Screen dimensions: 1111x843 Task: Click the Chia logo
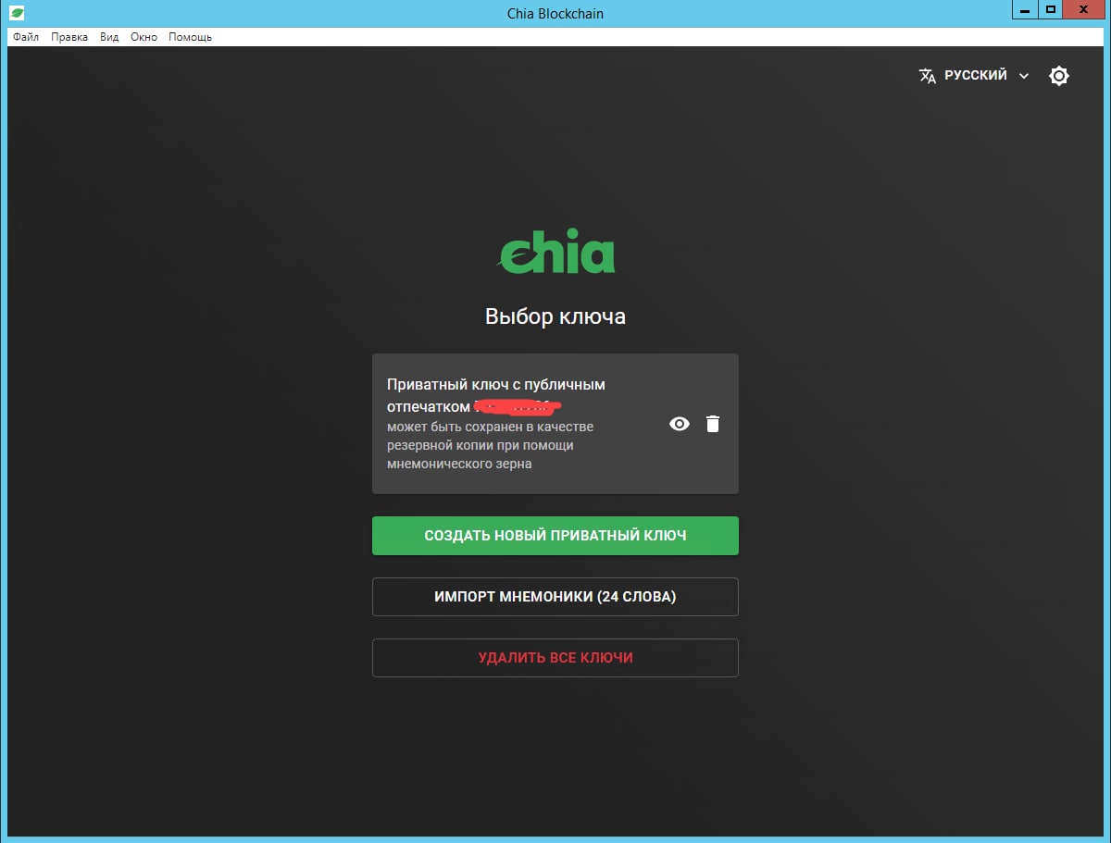(555, 250)
